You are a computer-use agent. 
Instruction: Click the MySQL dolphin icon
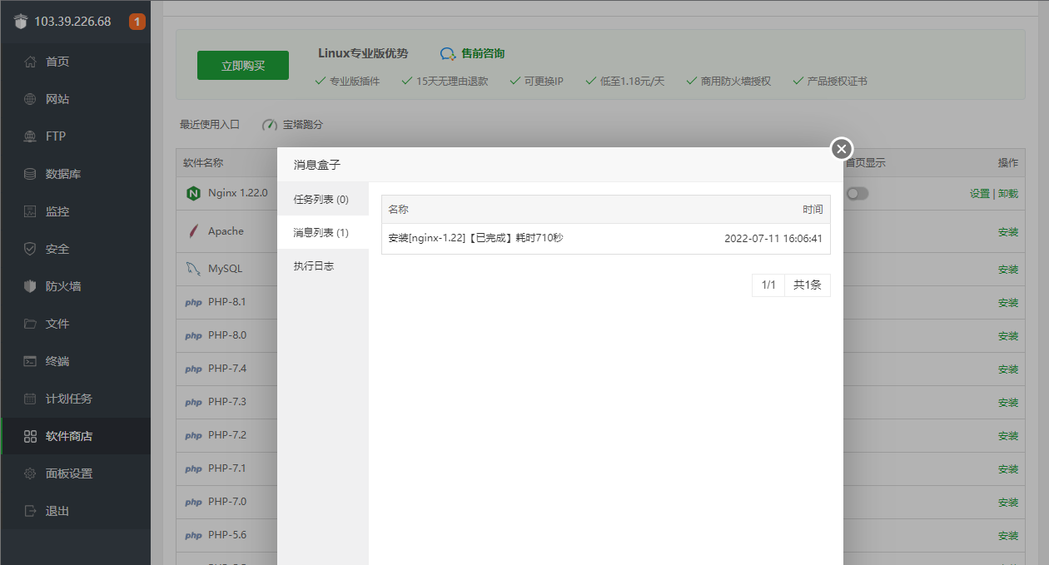(x=193, y=269)
